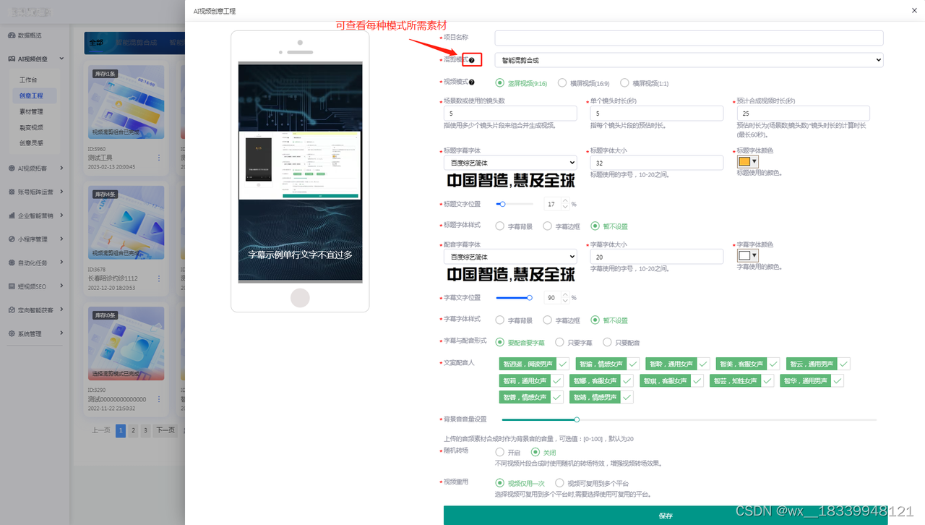Click the 背景音音量设置 slider handle

coord(577,419)
